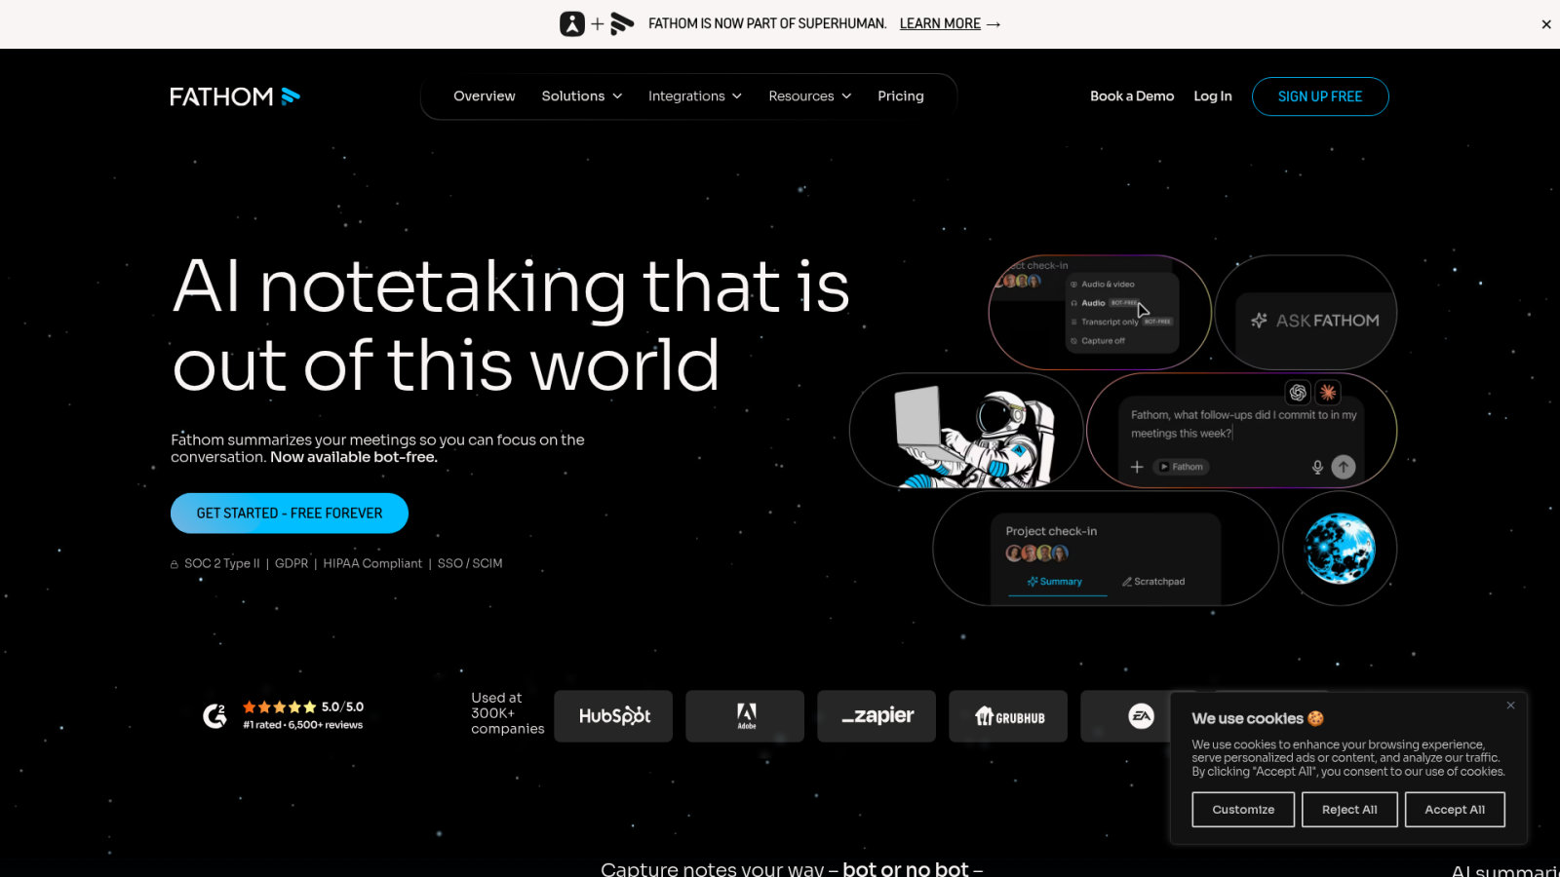Click the Book a Demo link
The width and height of the screenshot is (1560, 877).
[x=1132, y=95]
